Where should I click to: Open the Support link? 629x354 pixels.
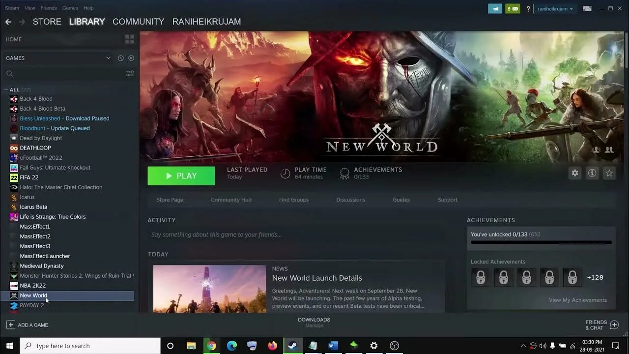coord(448,200)
